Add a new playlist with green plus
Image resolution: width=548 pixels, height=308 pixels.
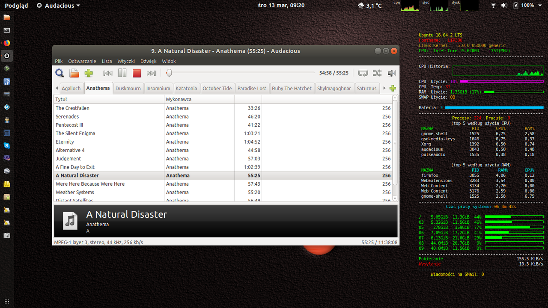(x=393, y=88)
